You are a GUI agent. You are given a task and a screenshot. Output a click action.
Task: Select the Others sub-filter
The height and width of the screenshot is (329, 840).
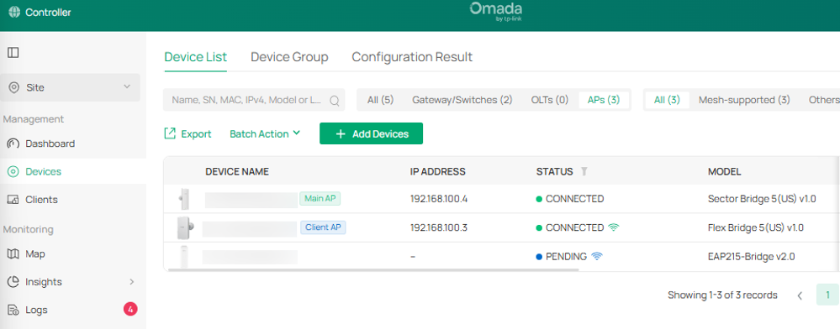(x=824, y=100)
